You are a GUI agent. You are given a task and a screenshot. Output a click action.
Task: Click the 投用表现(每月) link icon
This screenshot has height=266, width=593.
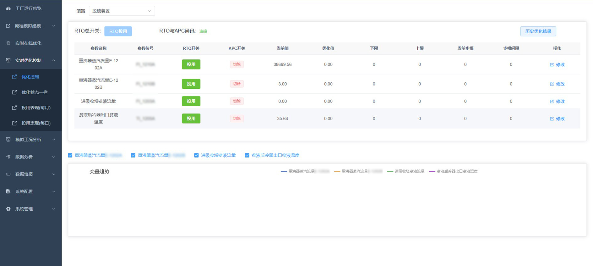pos(14,108)
